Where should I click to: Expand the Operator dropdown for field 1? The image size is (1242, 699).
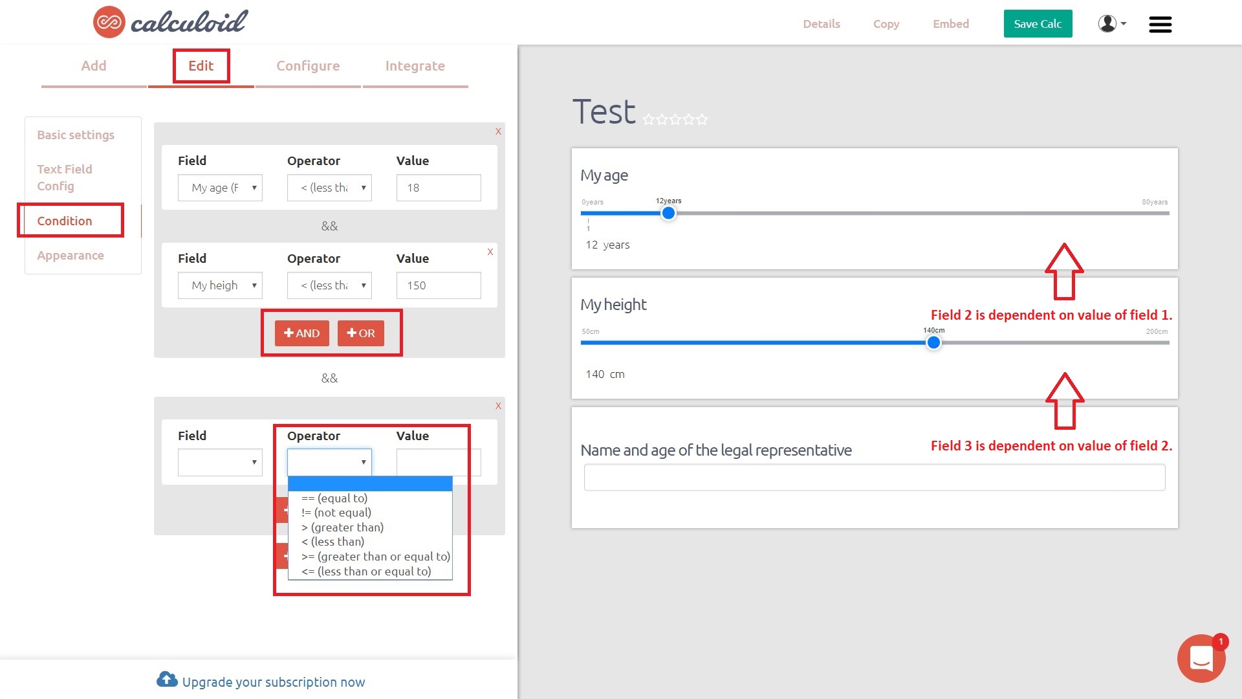[330, 187]
